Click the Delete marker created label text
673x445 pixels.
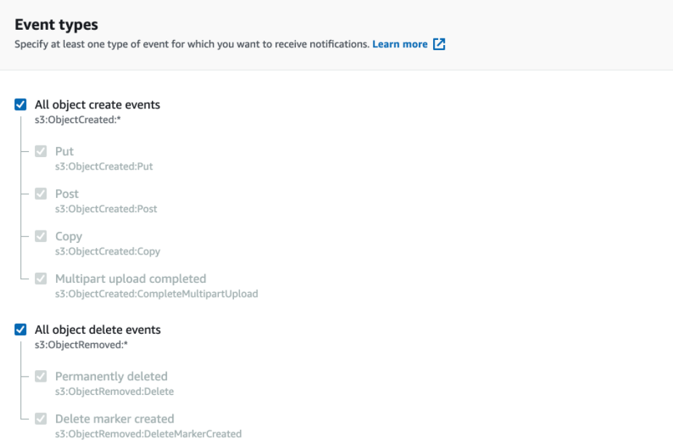pos(115,419)
